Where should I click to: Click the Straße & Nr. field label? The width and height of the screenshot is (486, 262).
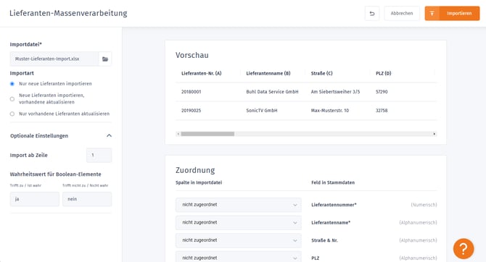(x=324, y=240)
